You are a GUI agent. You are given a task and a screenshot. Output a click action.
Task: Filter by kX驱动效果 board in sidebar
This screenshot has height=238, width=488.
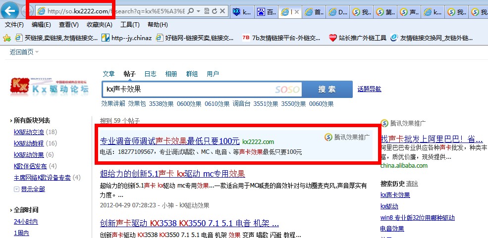pyautogui.click(x=29, y=155)
